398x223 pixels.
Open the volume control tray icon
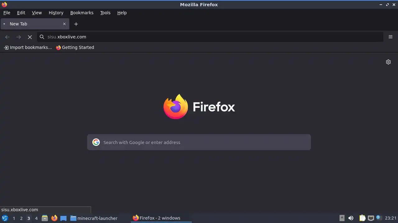pos(351,218)
